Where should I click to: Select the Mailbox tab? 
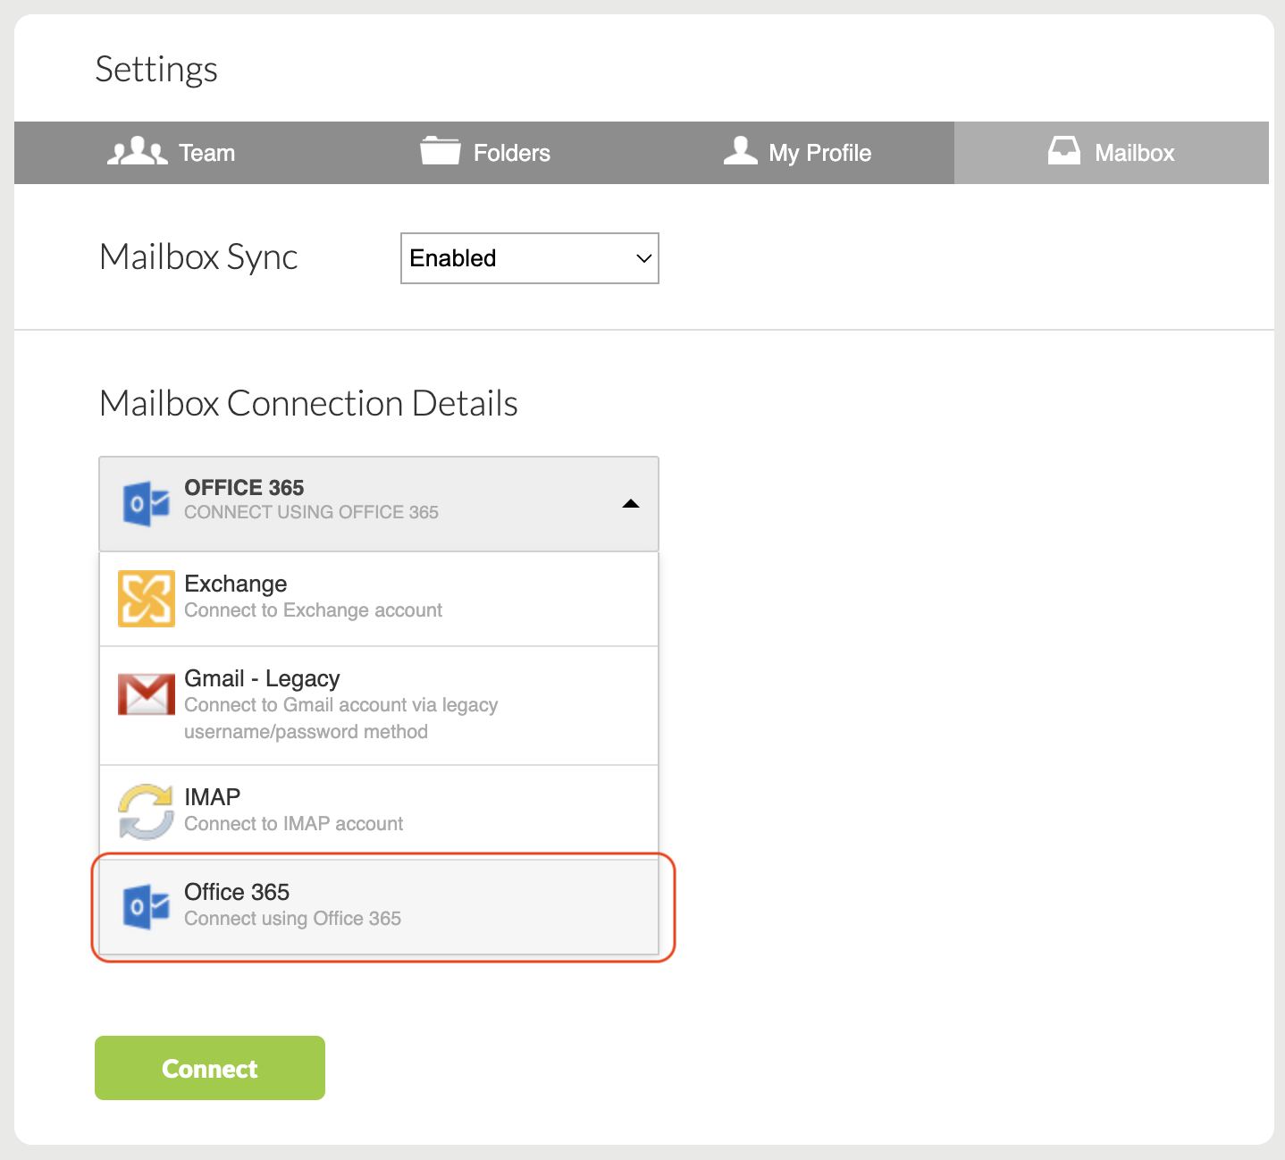coord(1112,153)
